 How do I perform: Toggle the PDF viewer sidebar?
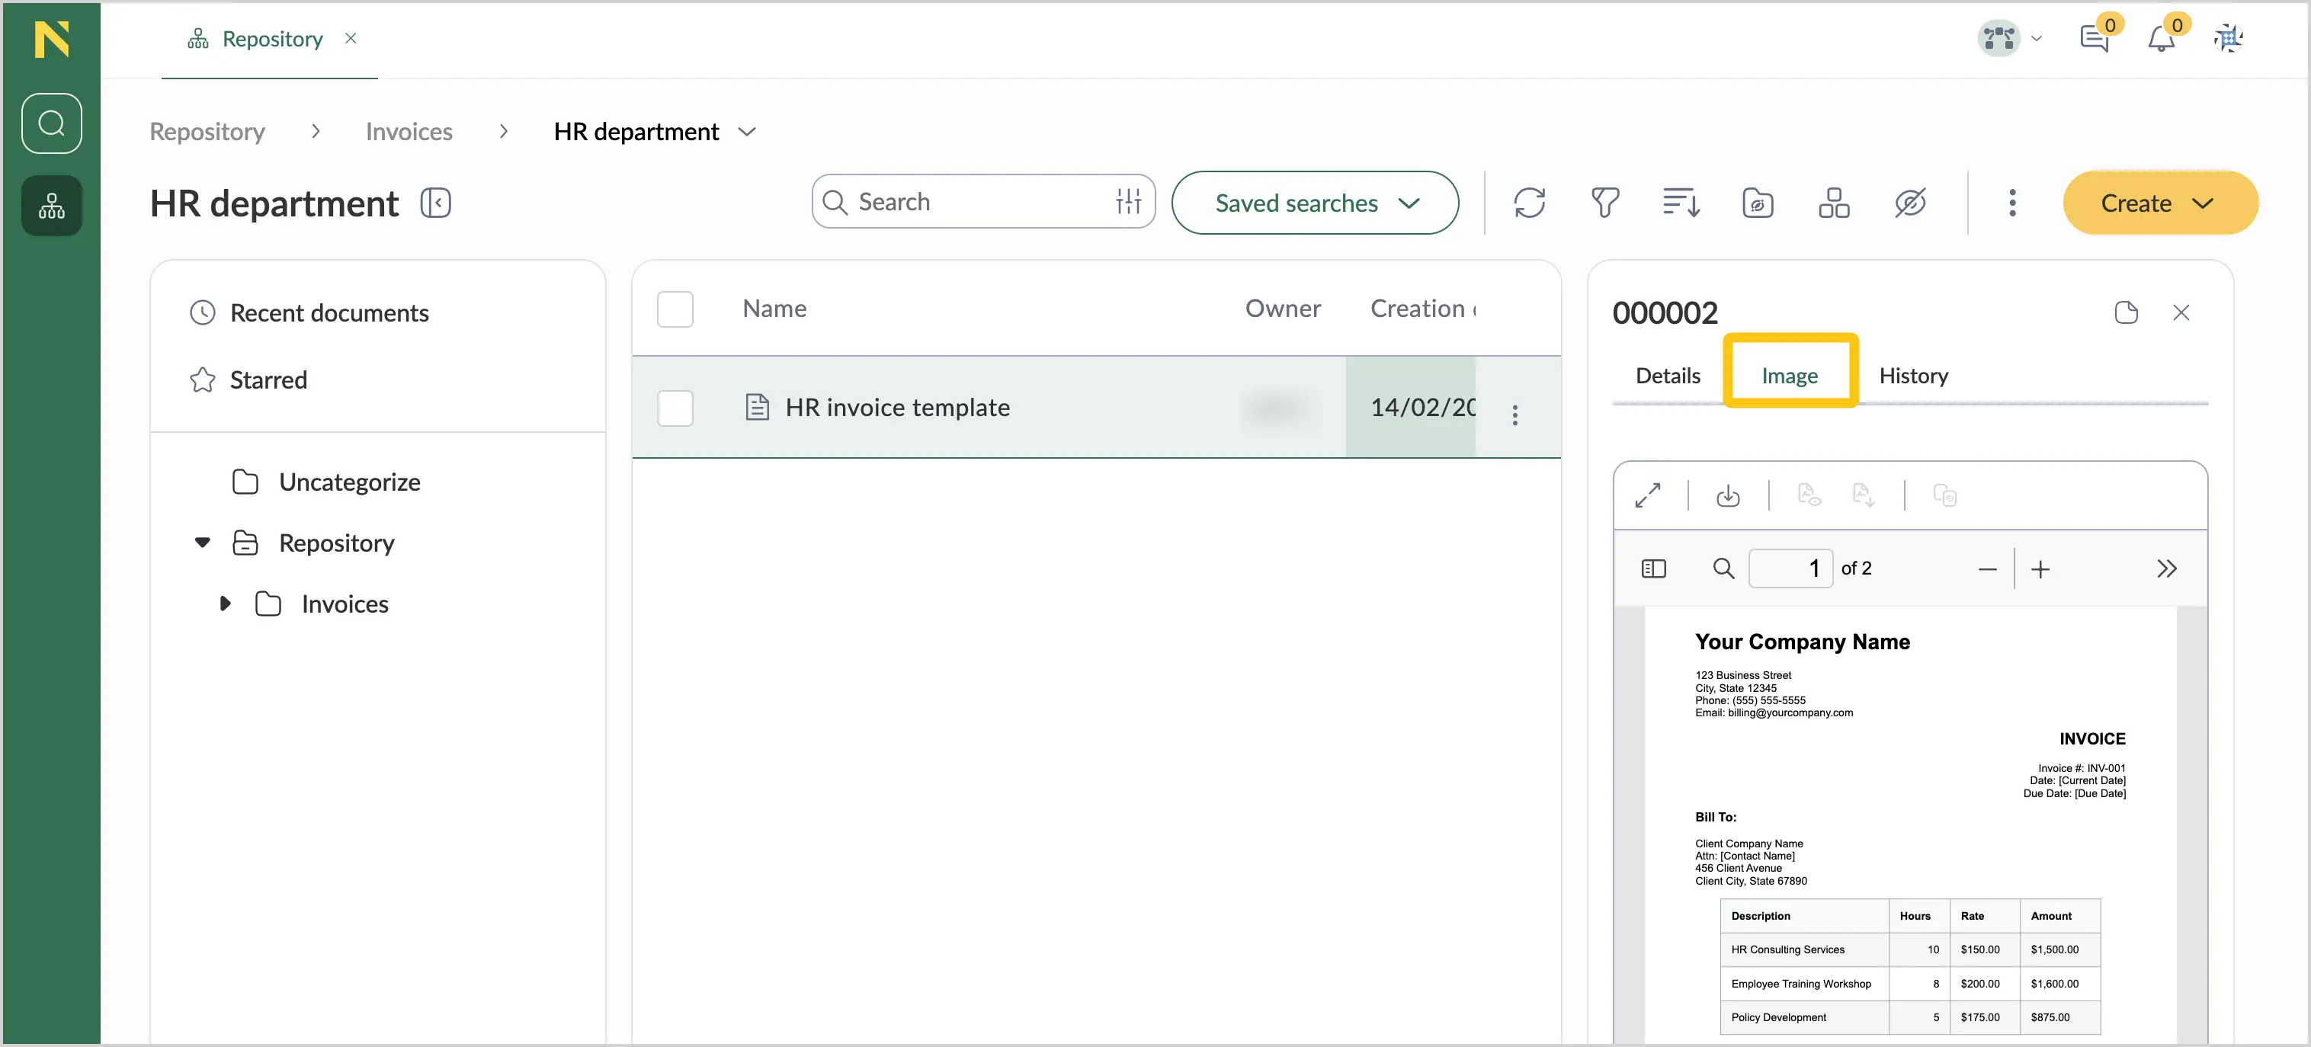pyautogui.click(x=1653, y=568)
